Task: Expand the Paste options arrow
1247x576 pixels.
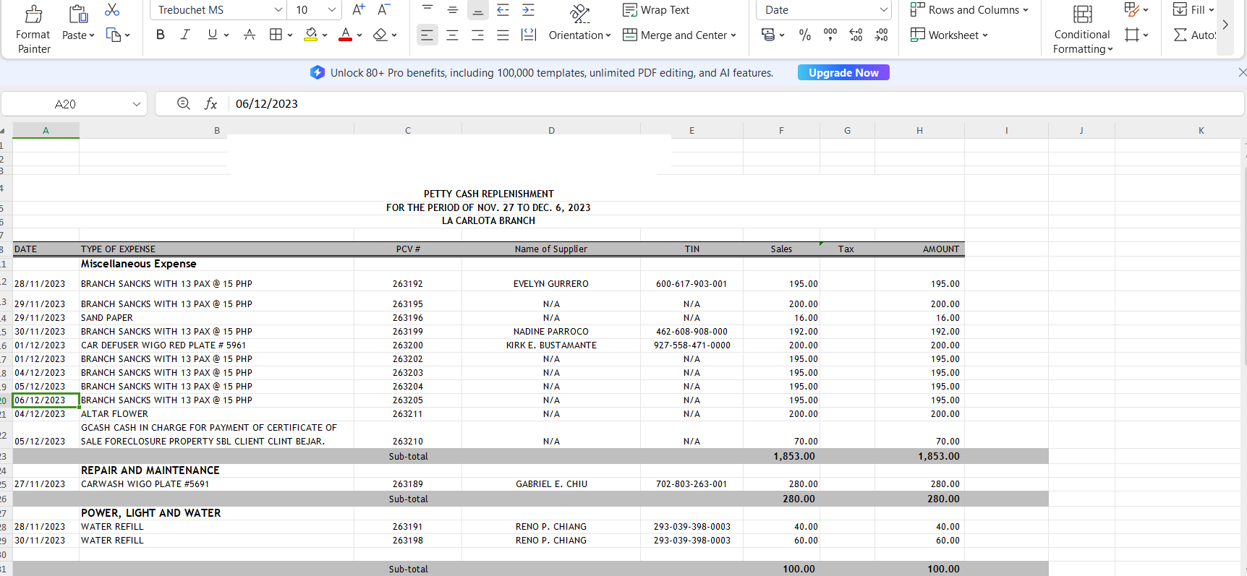Action: point(92,35)
